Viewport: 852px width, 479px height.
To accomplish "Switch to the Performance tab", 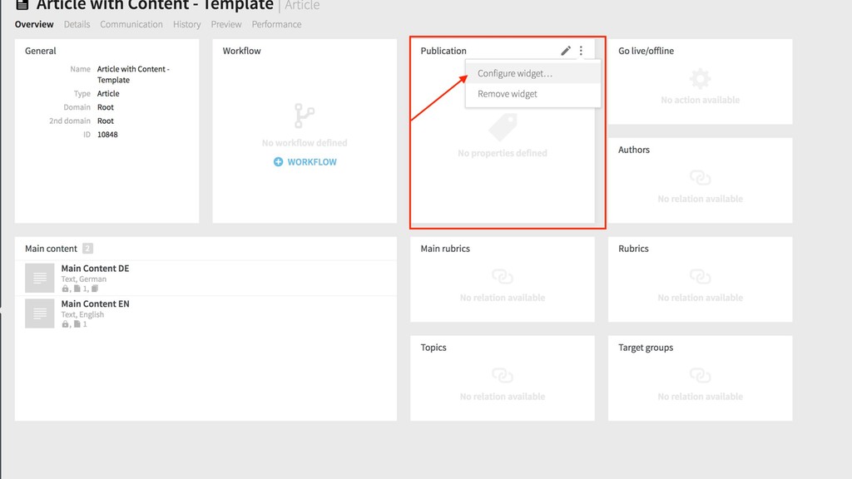I will tap(276, 24).
